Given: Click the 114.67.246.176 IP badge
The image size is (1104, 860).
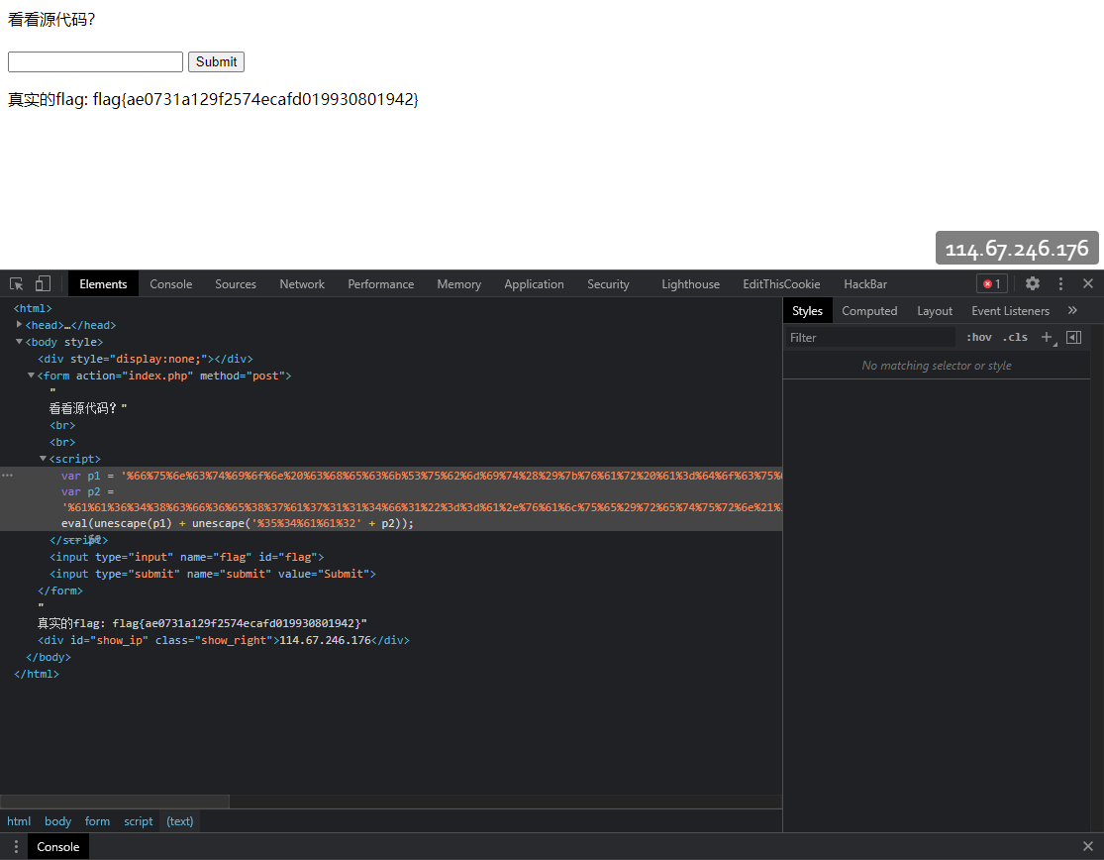Looking at the screenshot, I should 1017,248.
